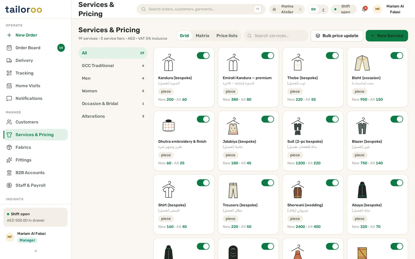This screenshot has height=259, width=415.
Task: Switch language to Arabic (ع)
Action: coord(323,9)
